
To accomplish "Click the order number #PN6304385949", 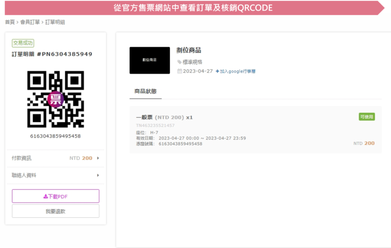I will (68, 54).
